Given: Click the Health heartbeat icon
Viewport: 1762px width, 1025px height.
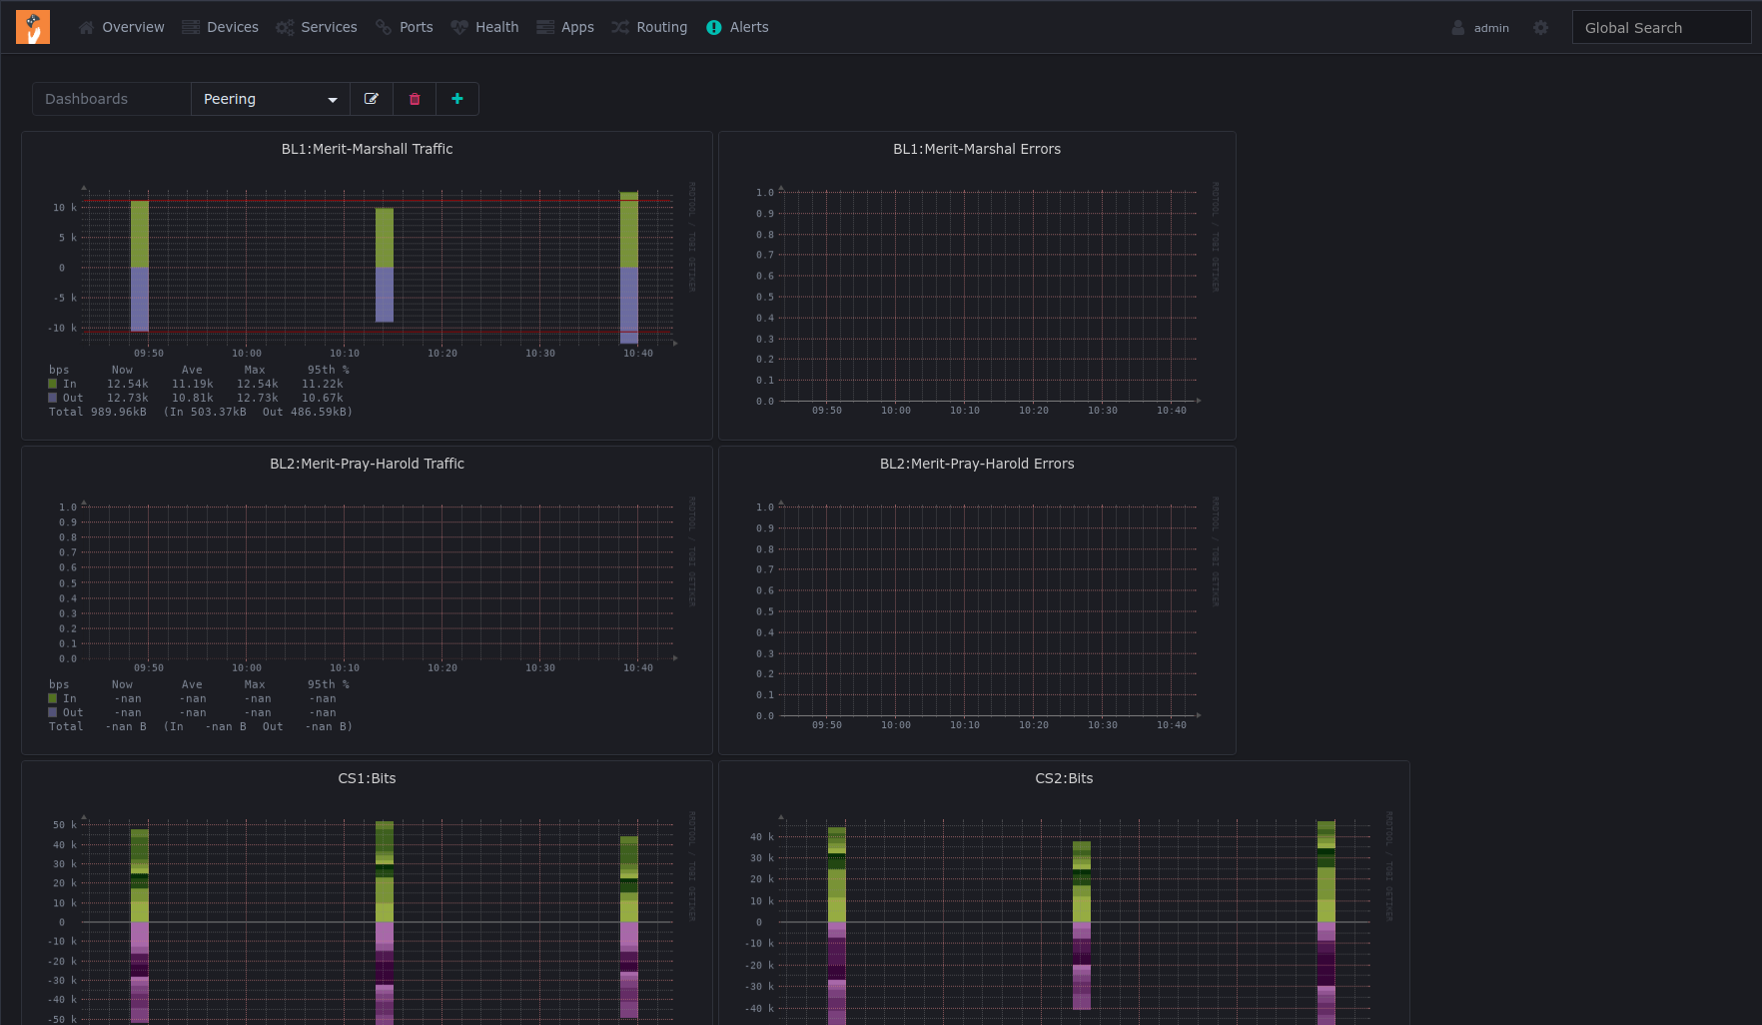Looking at the screenshot, I should (x=459, y=28).
